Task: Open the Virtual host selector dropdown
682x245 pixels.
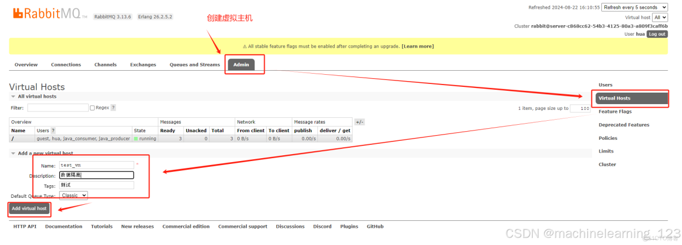Action: coord(660,17)
